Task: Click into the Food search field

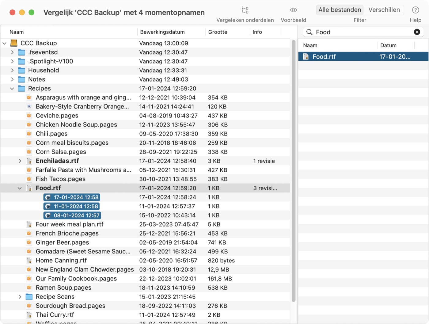Action: coord(363,32)
